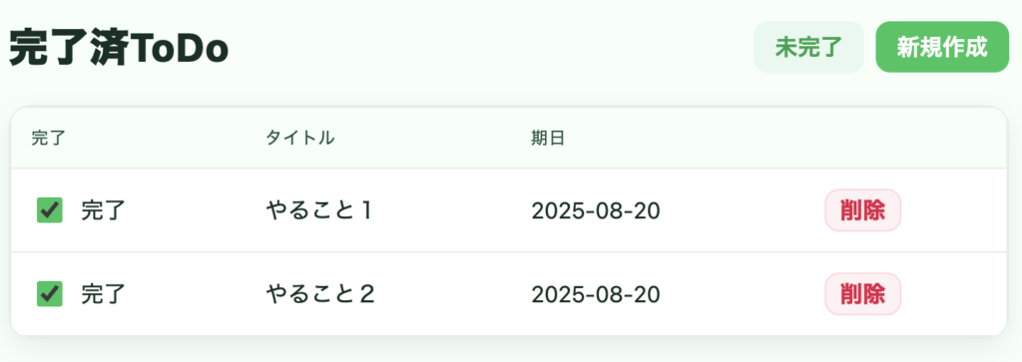Delete やること２ with 削除 button
1022x362 pixels.
click(863, 294)
